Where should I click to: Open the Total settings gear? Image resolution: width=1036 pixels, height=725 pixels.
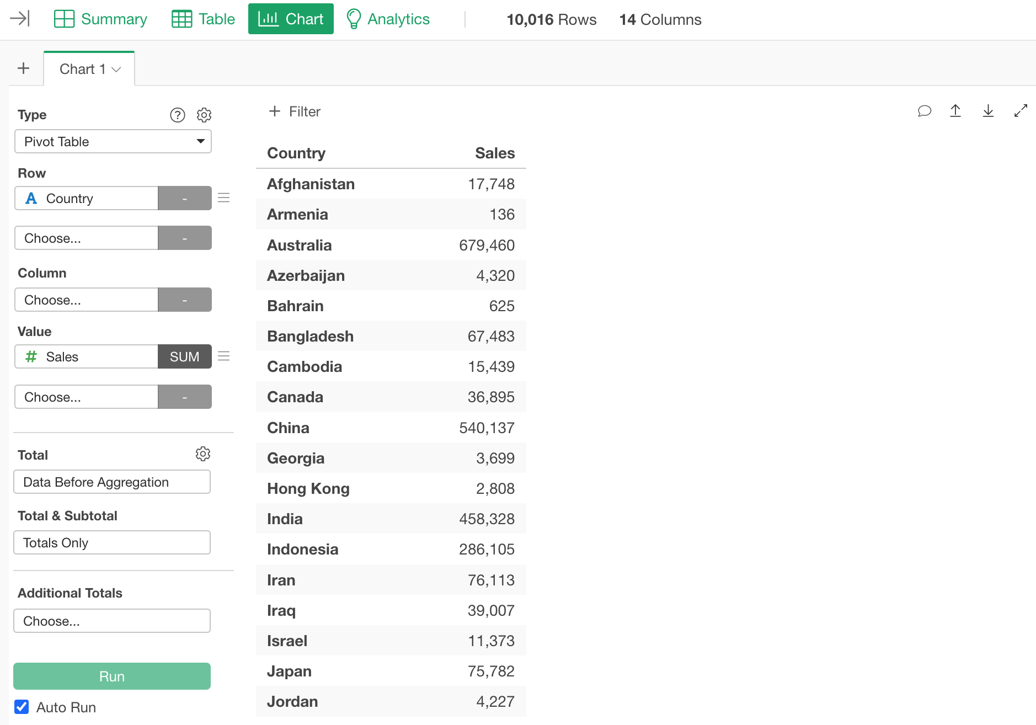[203, 454]
